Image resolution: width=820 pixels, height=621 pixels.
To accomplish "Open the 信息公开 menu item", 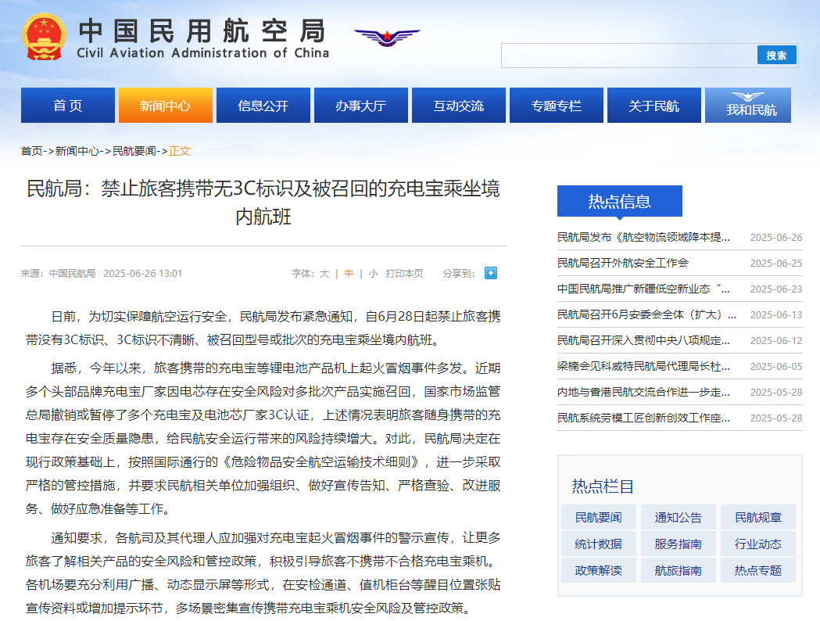I will 263,106.
